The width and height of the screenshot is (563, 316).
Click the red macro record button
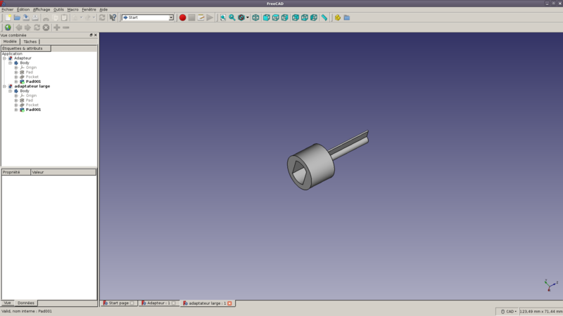(x=182, y=18)
